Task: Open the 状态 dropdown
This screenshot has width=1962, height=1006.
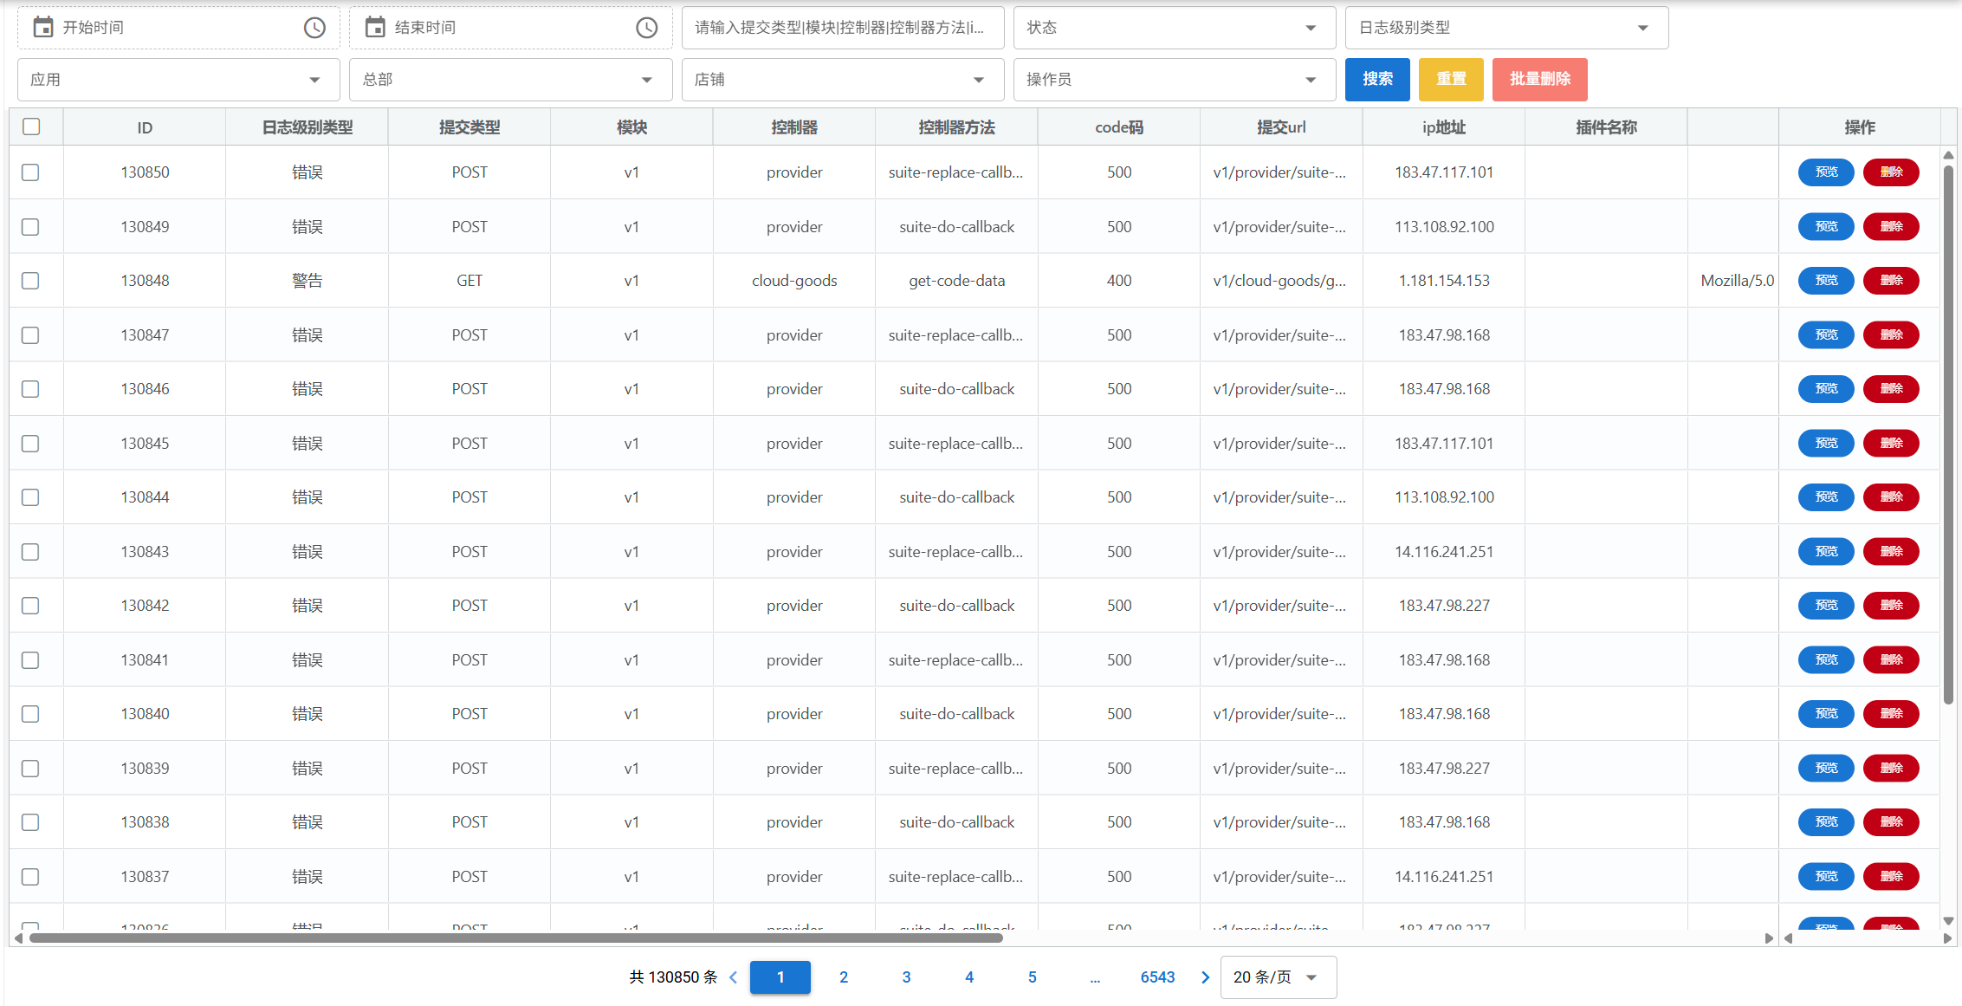Action: [1174, 28]
